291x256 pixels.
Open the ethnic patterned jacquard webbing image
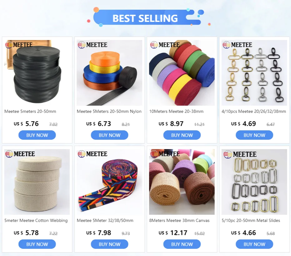pyautogui.click(x=110, y=182)
